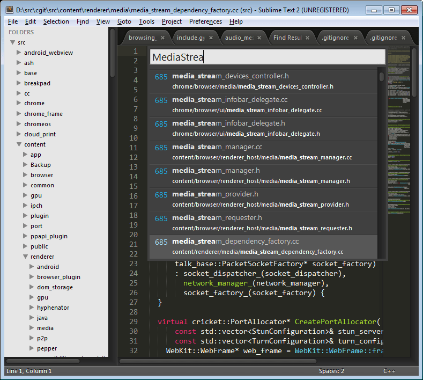Switch to the audio_mes tab
423x380 pixels.
pos(239,38)
